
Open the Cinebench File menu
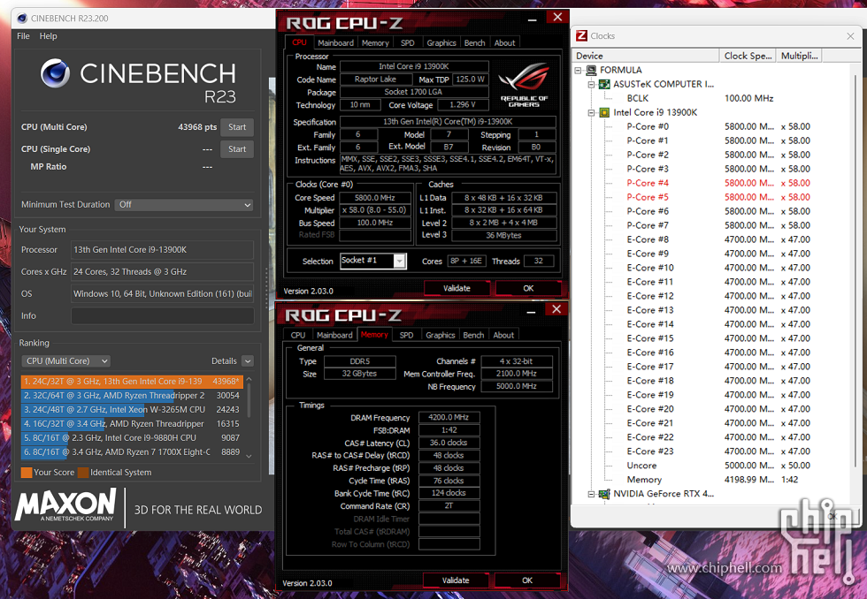(x=23, y=36)
